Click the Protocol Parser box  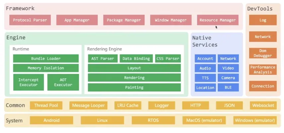pyautogui.click(x=30, y=20)
